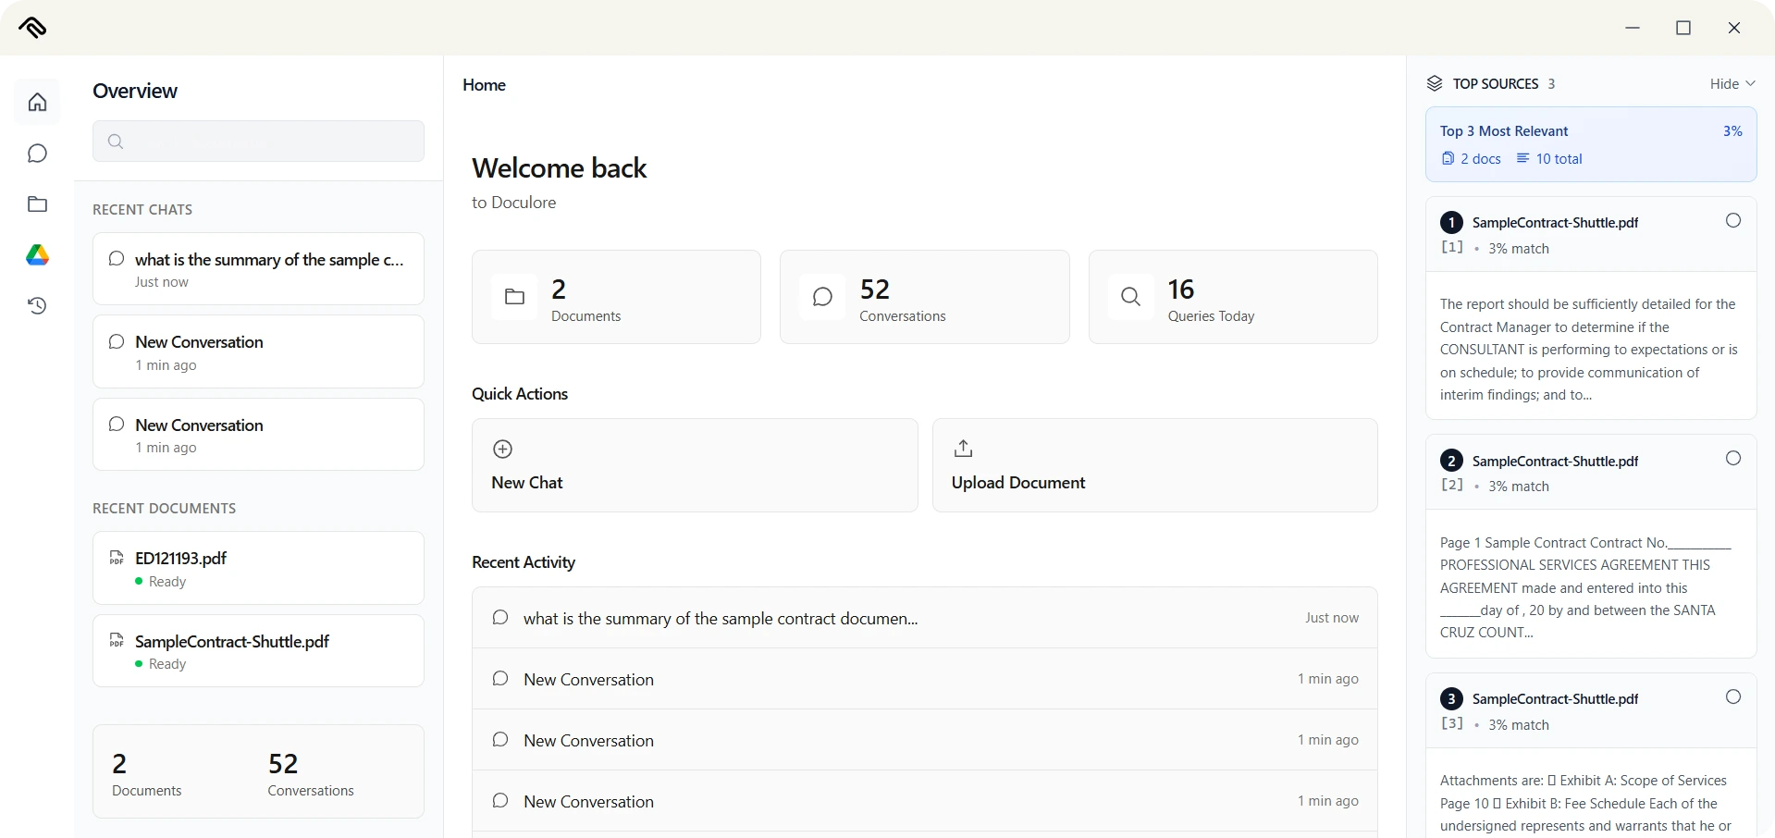This screenshot has width=1775, height=838.
Task: Select radio circle for source 3
Action: pos(1732,697)
